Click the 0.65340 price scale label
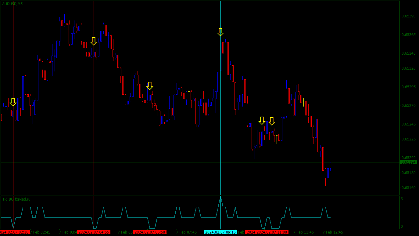419x236 pixels. point(408,53)
